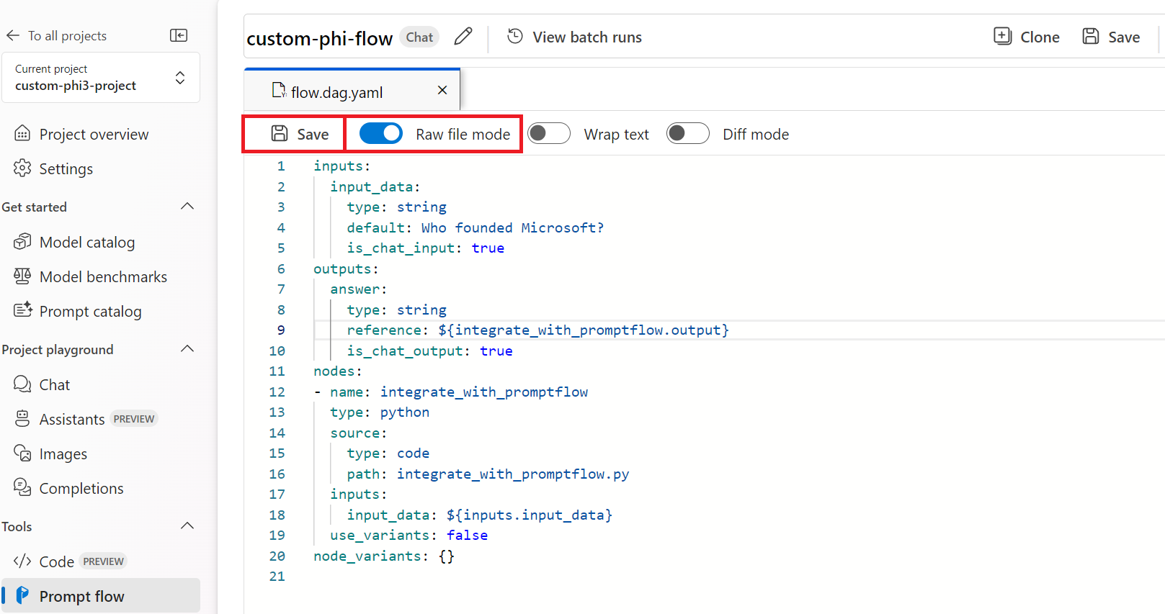This screenshot has height=614, width=1165.
Task: Enable the Diff mode toggle
Action: pos(687,133)
